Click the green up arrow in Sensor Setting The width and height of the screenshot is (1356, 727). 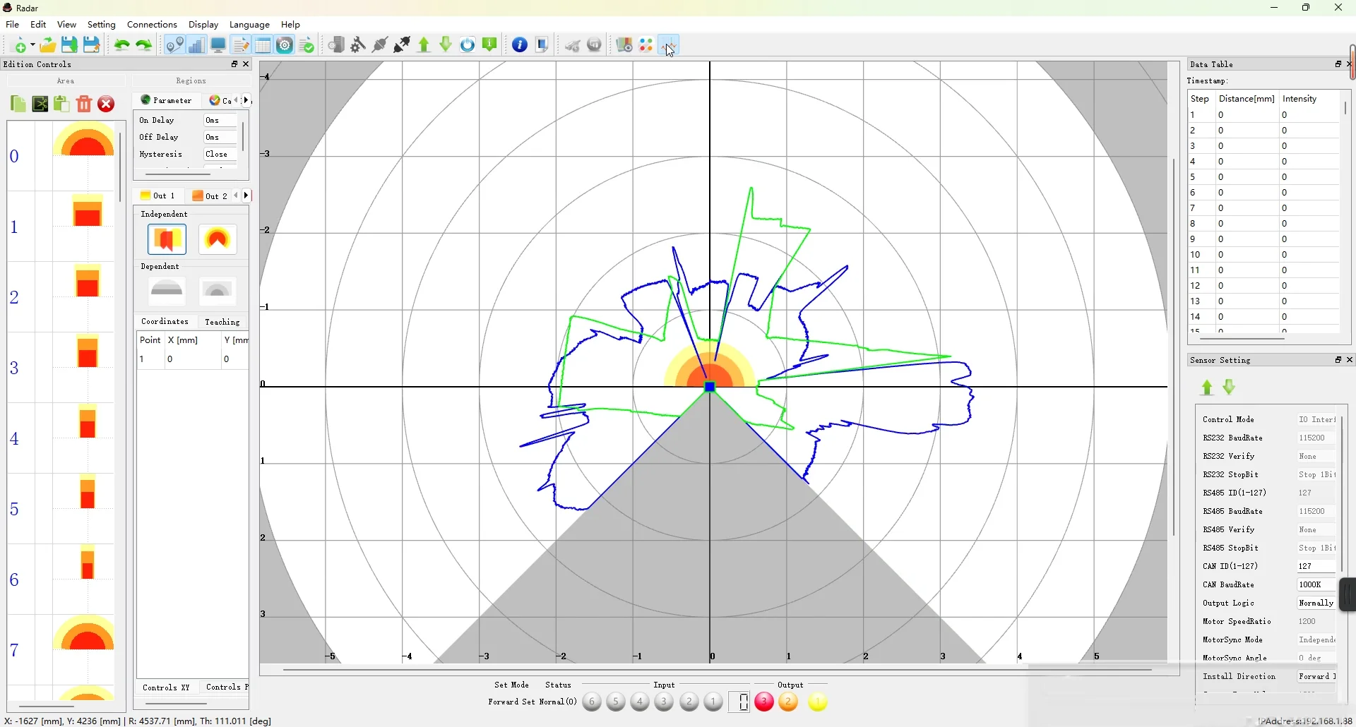coord(1207,387)
